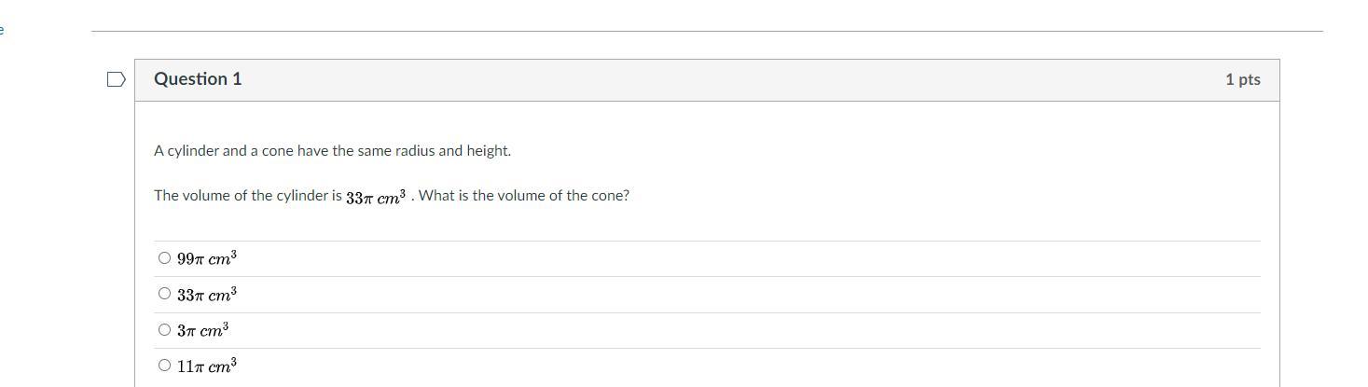The height and width of the screenshot is (387, 1368).
Task: Mark the 3π cm³ radio option
Action: [165, 329]
